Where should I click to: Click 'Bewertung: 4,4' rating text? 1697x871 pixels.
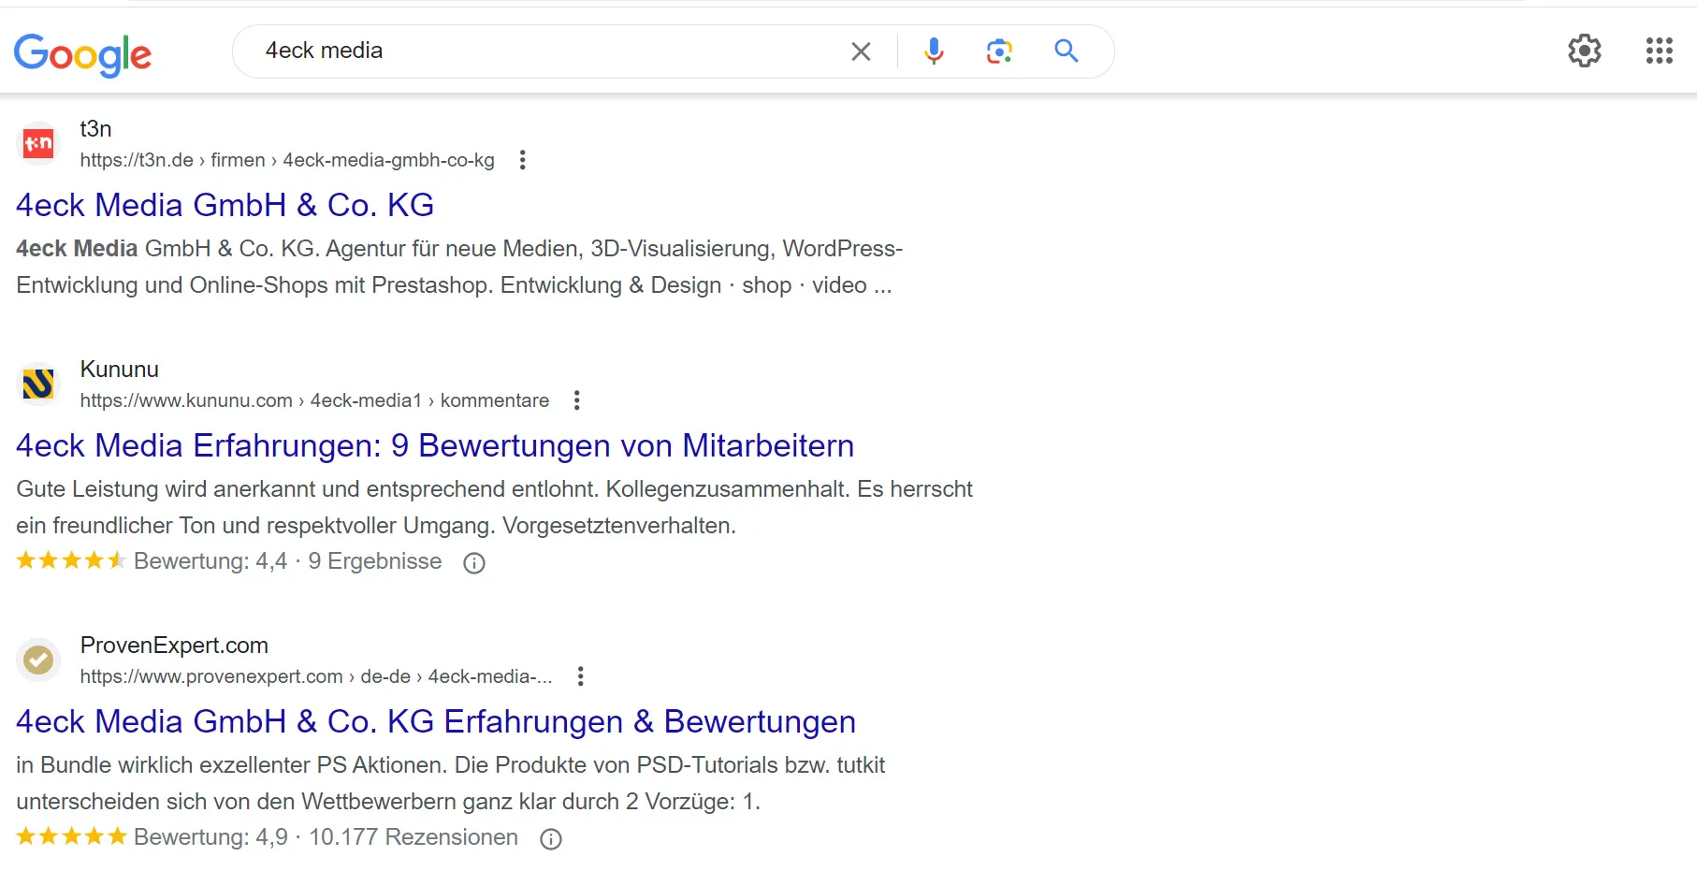(210, 561)
